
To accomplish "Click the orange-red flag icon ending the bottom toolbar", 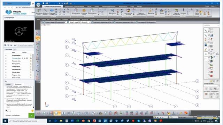I will point(186,113).
